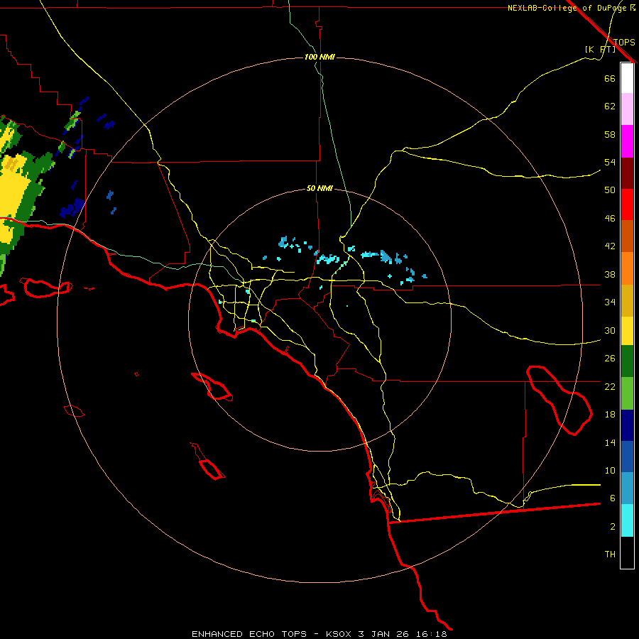Click the medium blue 18 kft swatch
Image resolution: width=639 pixels, height=639 pixels.
[x=627, y=457]
